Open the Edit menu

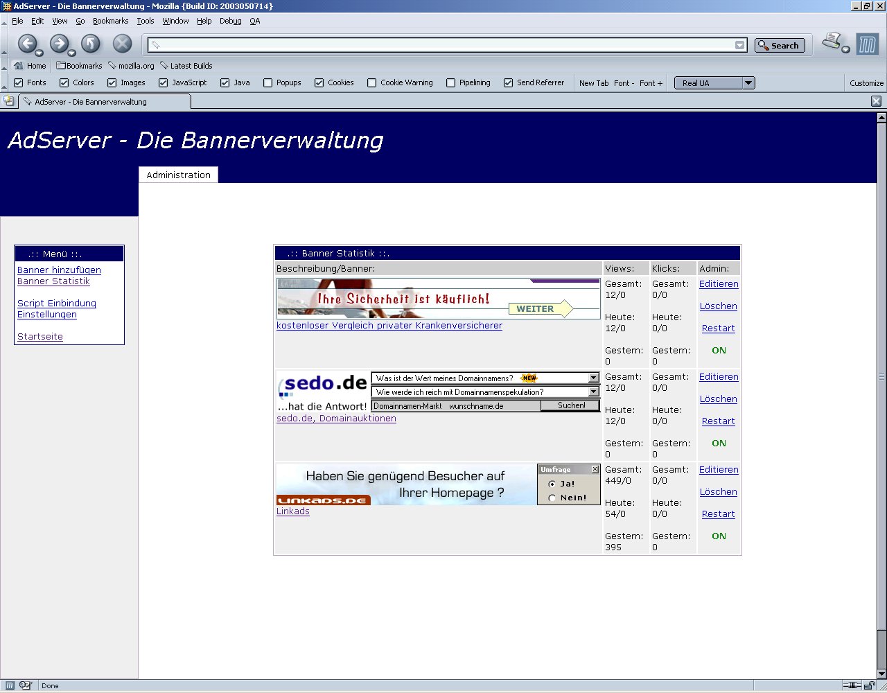point(37,21)
